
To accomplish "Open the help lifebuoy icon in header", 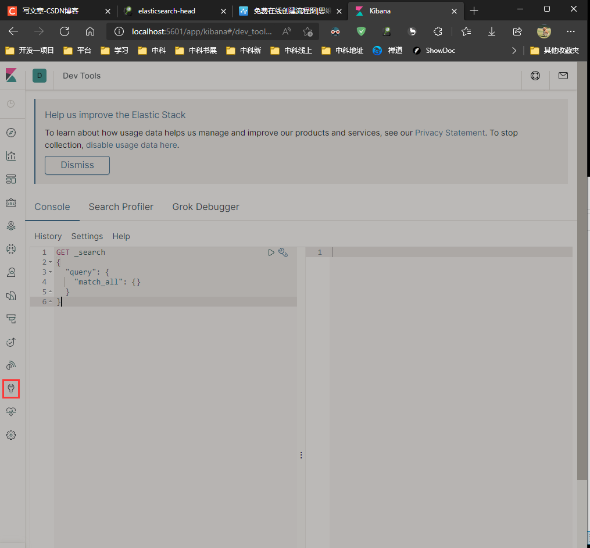I will [x=535, y=76].
